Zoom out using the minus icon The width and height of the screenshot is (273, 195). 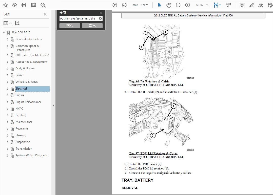pos(178,5)
